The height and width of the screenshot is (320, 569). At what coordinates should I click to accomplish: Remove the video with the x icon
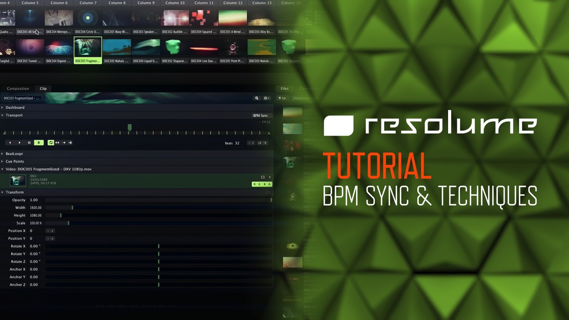pos(269,177)
